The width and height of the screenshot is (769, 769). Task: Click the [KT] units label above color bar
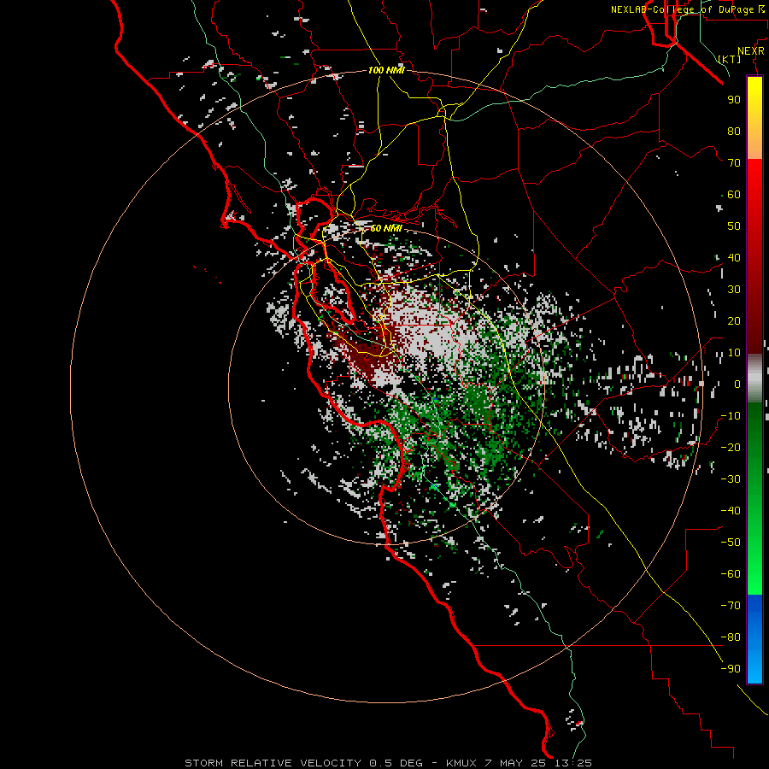click(x=730, y=59)
